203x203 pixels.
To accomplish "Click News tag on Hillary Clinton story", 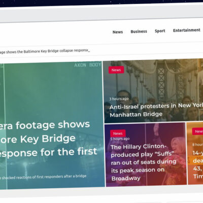I will [118, 133].
